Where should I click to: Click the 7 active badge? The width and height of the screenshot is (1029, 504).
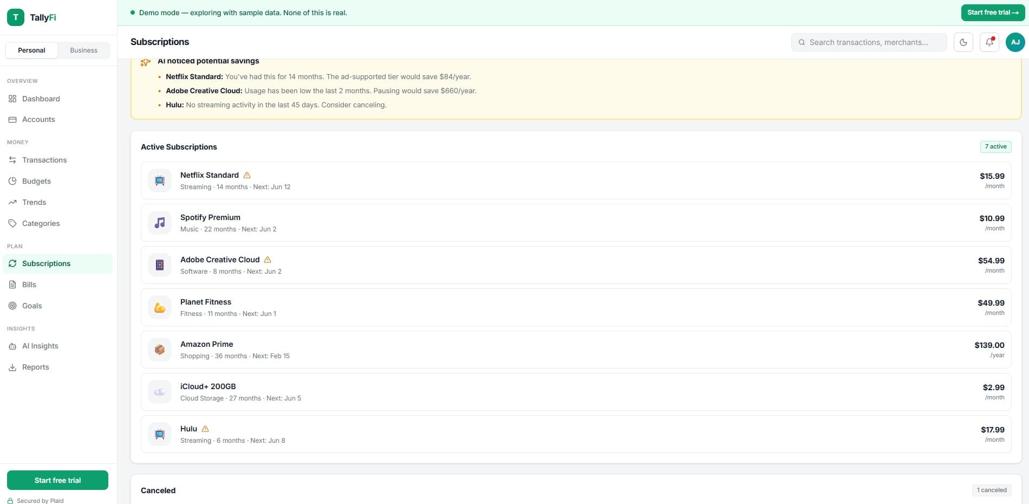[995, 147]
